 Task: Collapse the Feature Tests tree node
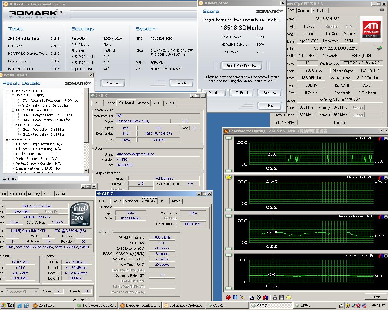click(x=7, y=139)
